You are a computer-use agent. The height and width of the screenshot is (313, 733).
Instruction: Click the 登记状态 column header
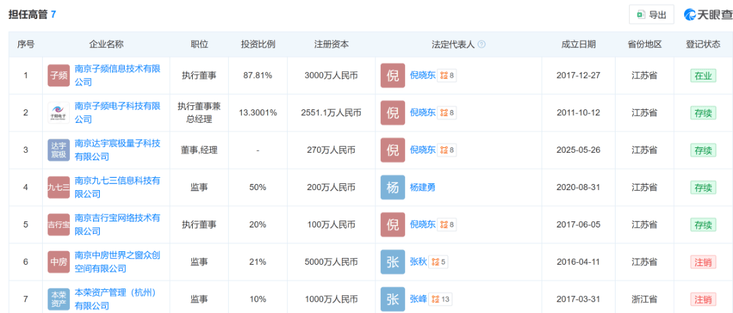coord(703,44)
